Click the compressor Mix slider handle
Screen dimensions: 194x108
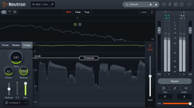click(25, 83)
